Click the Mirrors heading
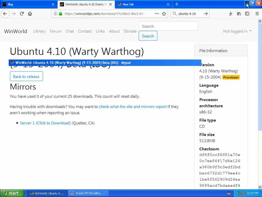 (x=23, y=87)
